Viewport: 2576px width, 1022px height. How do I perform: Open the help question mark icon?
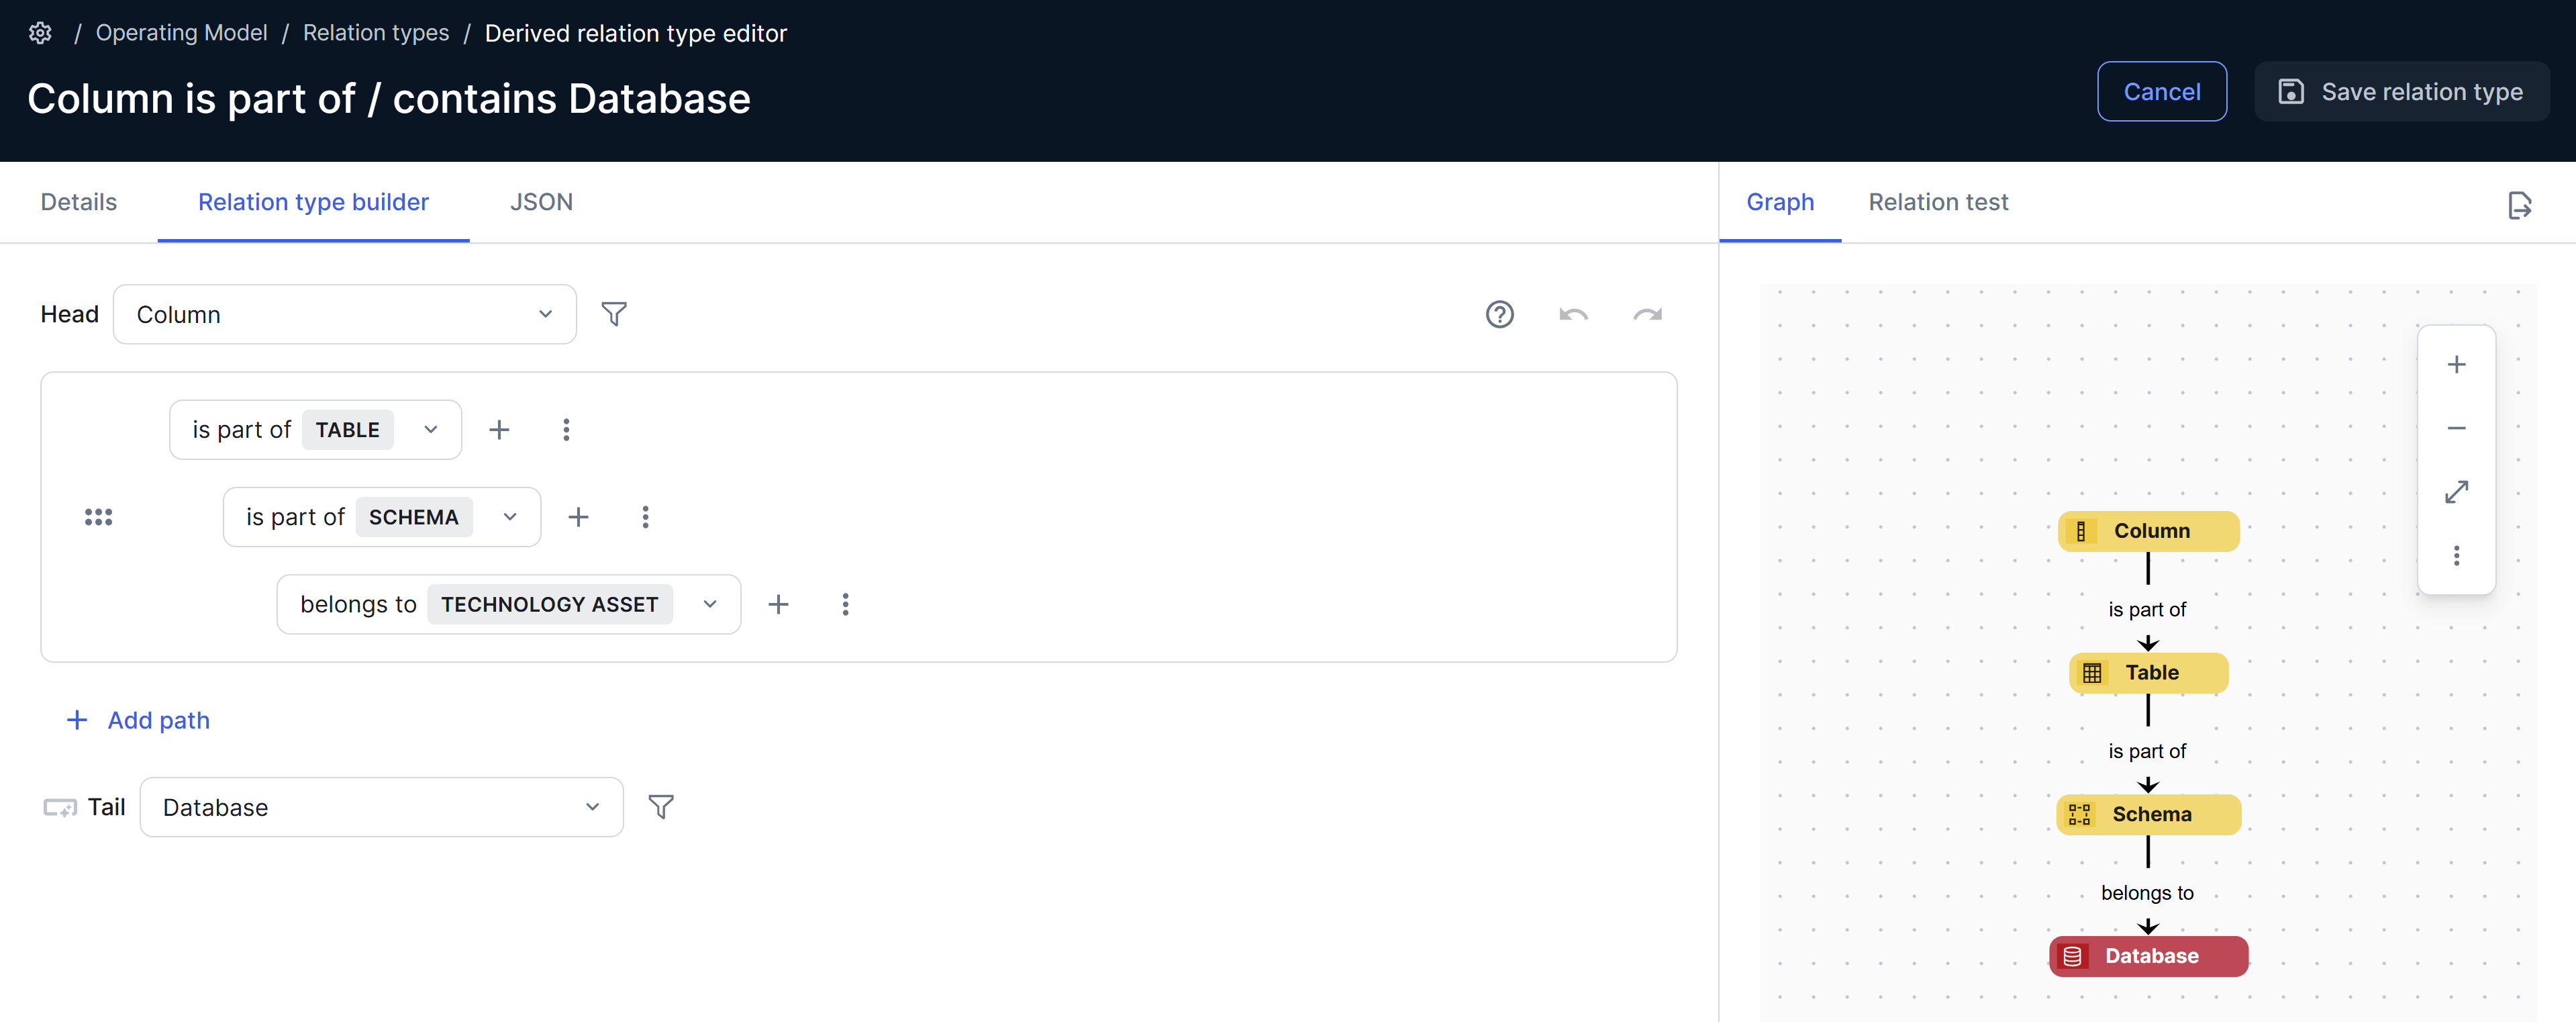[x=1499, y=314]
